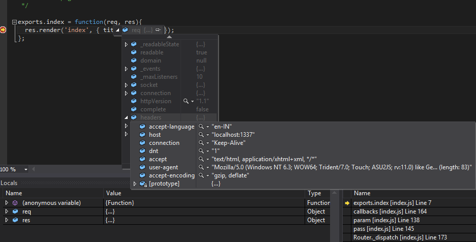Expand the socket property
Viewport: 476px width, 242px height.
coord(126,85)
